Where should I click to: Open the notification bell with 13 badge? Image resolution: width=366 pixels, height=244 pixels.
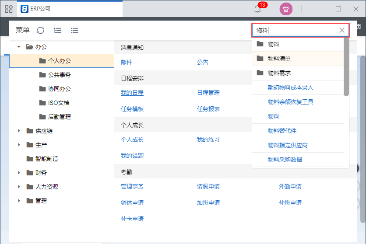(258, 9)
